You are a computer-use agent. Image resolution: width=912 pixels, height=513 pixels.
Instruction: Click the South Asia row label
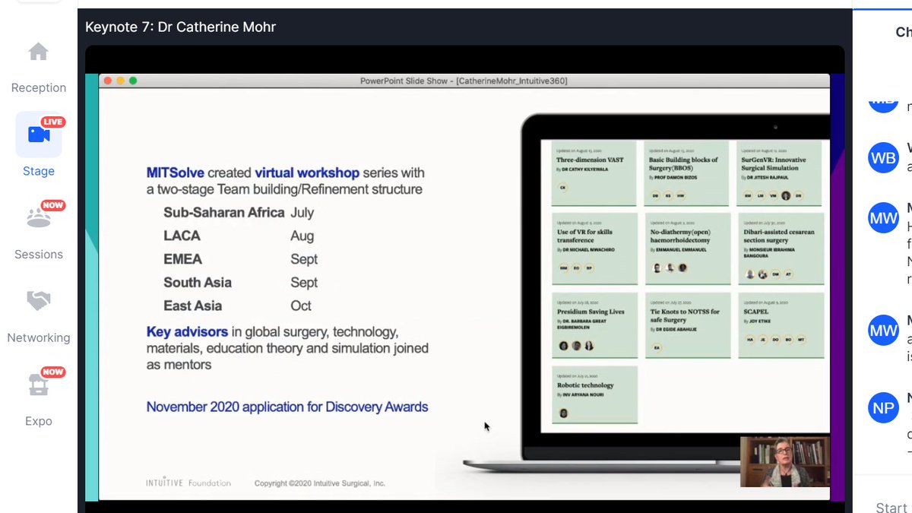click(x=198, y=283)
